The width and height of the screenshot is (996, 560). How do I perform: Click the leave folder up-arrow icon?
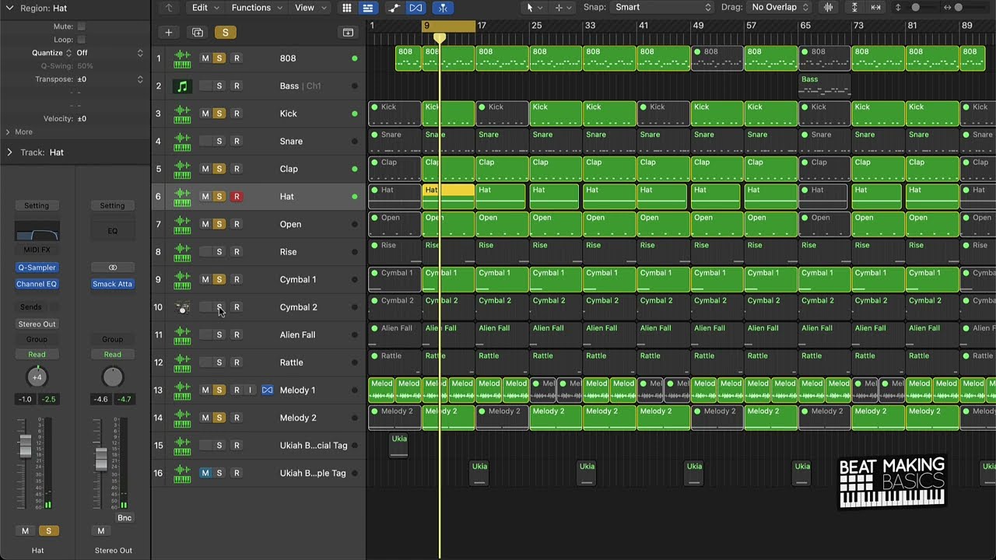click(170, 8)
